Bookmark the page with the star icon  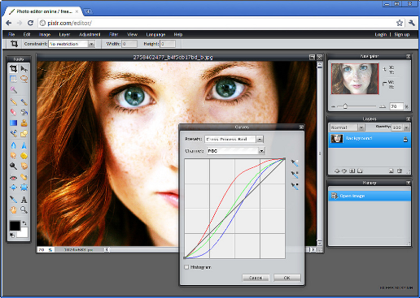click(x=400, y=23)
